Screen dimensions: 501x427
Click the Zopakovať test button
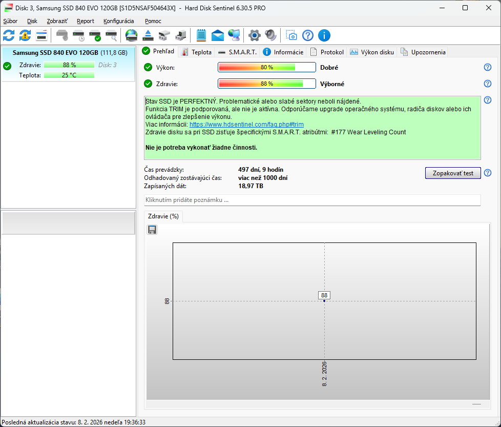[453, 173]
